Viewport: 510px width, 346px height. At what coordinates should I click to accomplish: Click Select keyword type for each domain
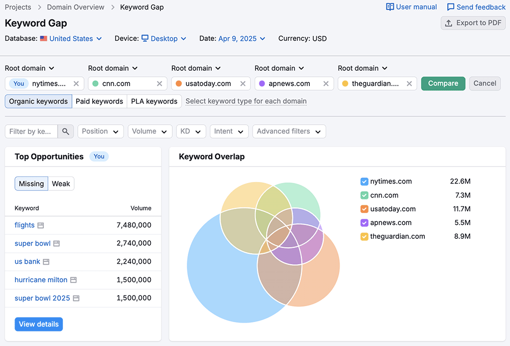(246, 101)
